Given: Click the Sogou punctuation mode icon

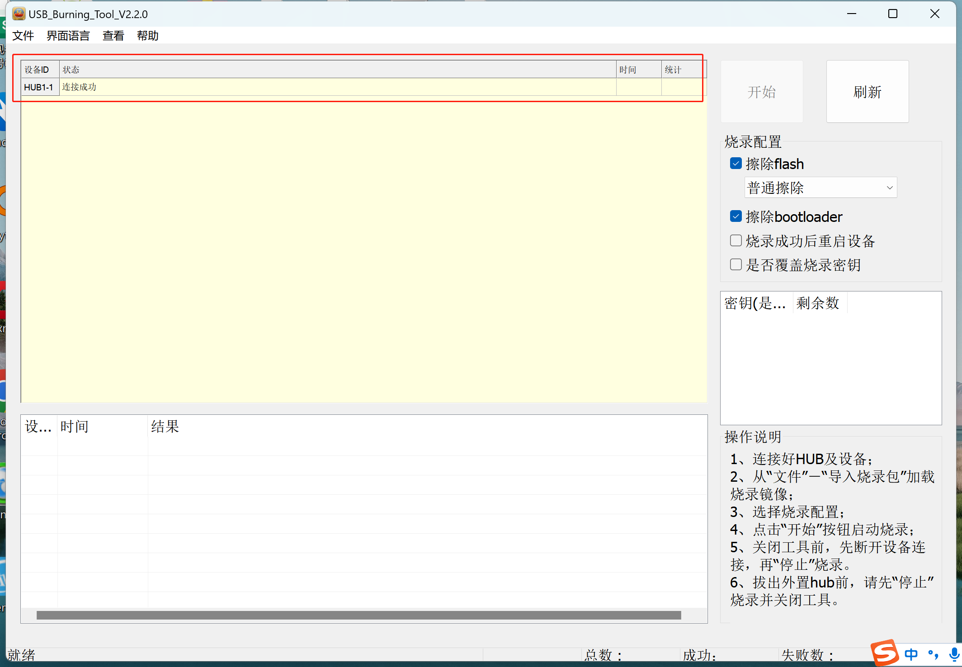Looking at the screenshot, I should point(933,654).
